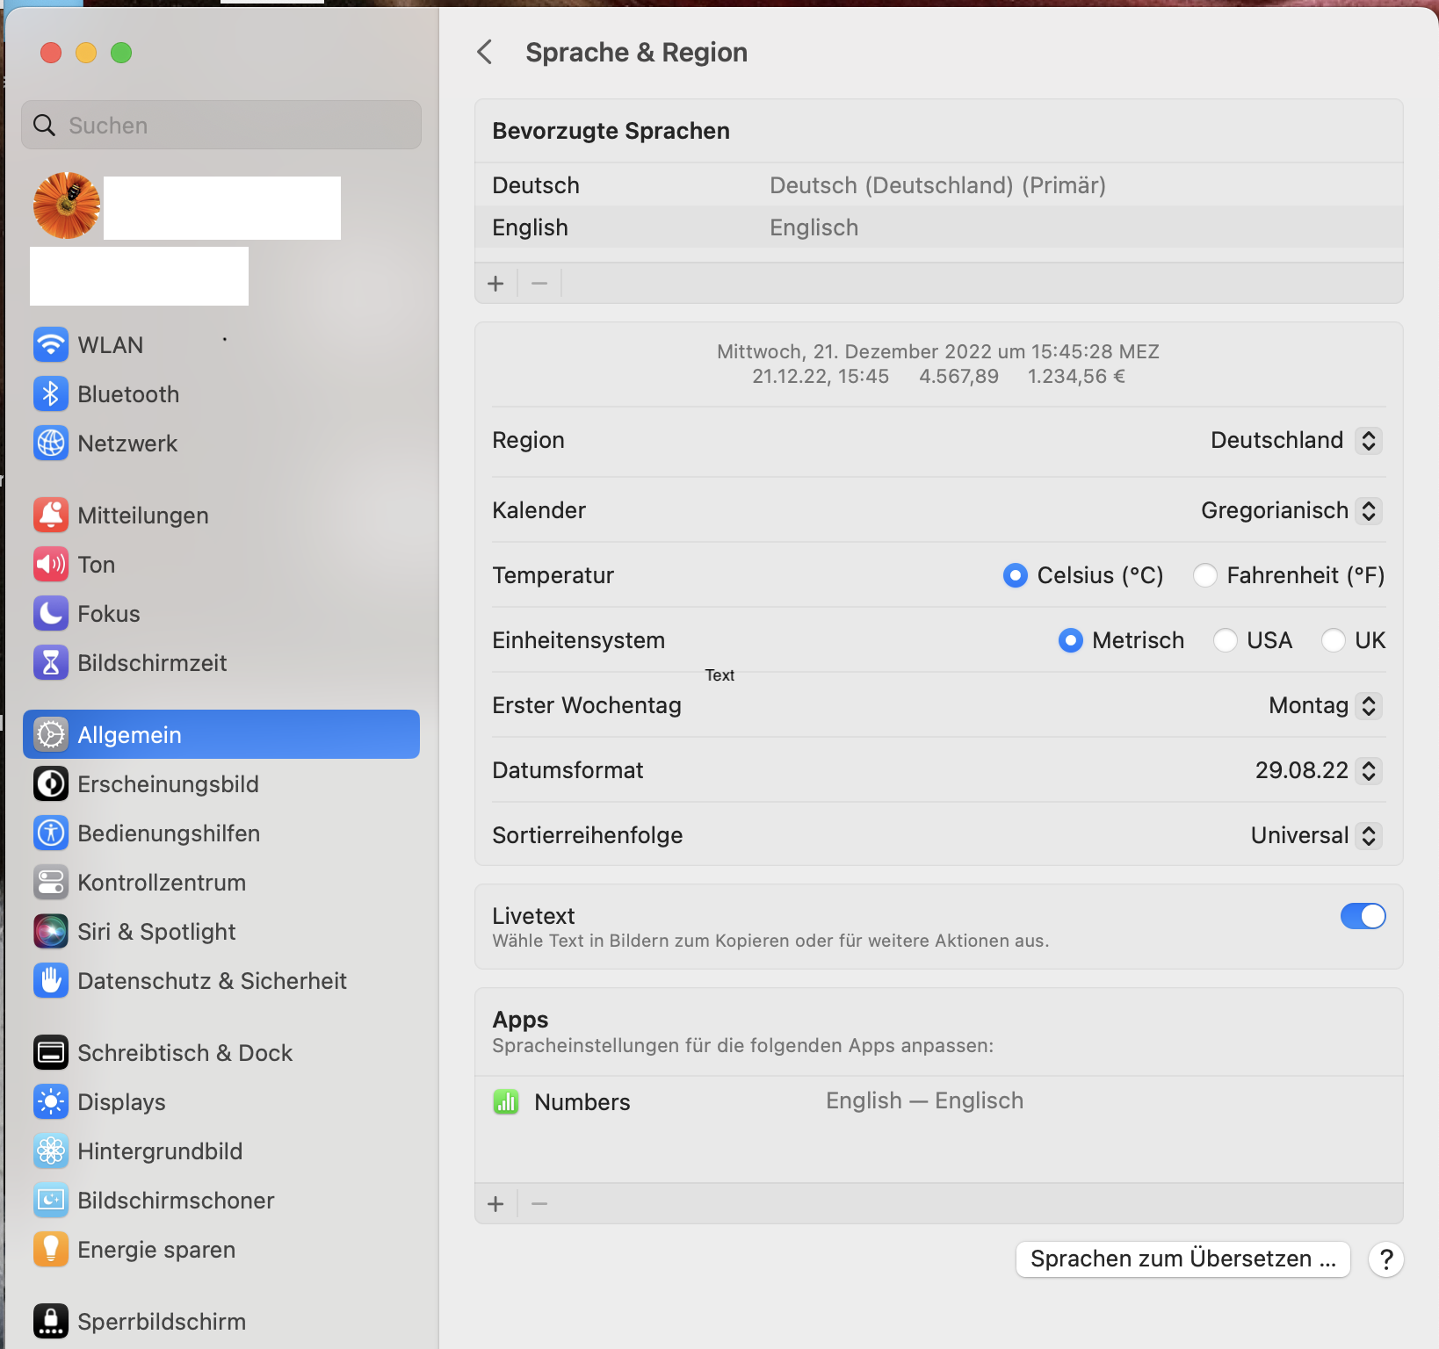Screen dimensions: 1439x1349
Task: Choose UK unit system
Action: tap(1333, 640)
